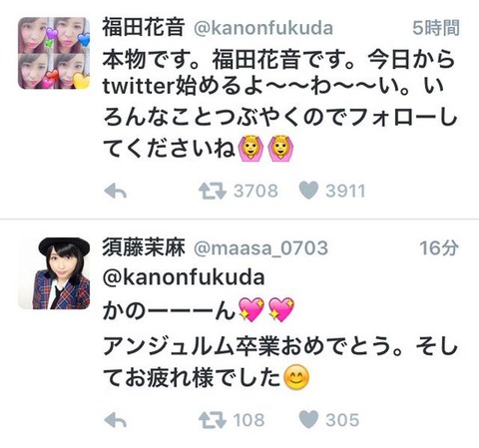The width and height of the screenshot is (479, 448).
Task: Retweet the 福田花音 tweet
Action: click(x=213, y=192)
